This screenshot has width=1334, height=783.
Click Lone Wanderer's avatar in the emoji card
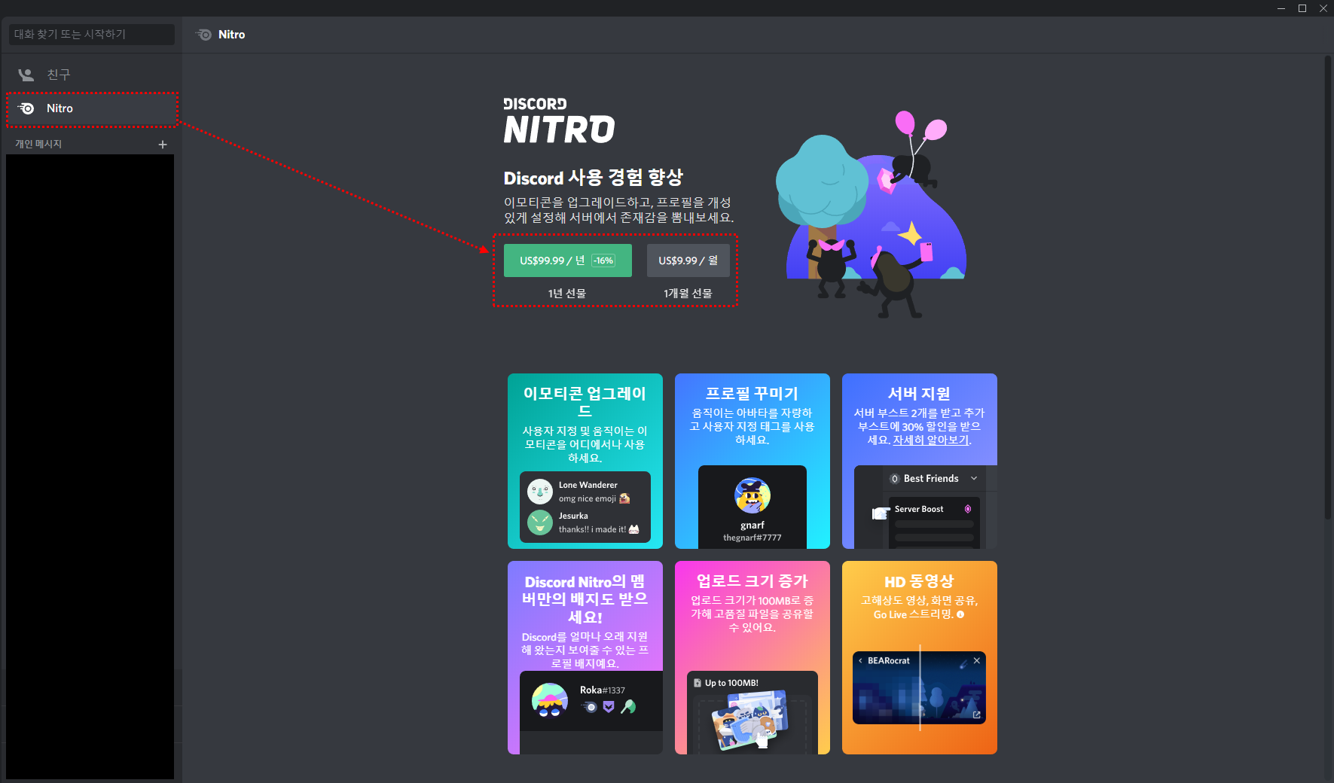coord(539,492)
